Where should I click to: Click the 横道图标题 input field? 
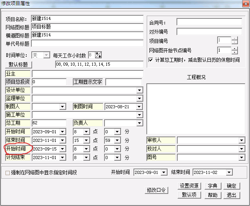click(87, 35)
